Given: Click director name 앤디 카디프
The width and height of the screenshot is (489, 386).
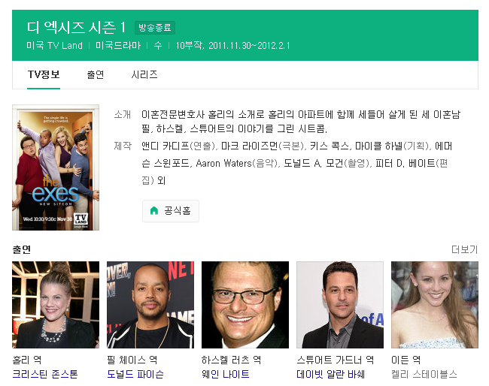Looking at the screenshot, I should tap(166, 146).
